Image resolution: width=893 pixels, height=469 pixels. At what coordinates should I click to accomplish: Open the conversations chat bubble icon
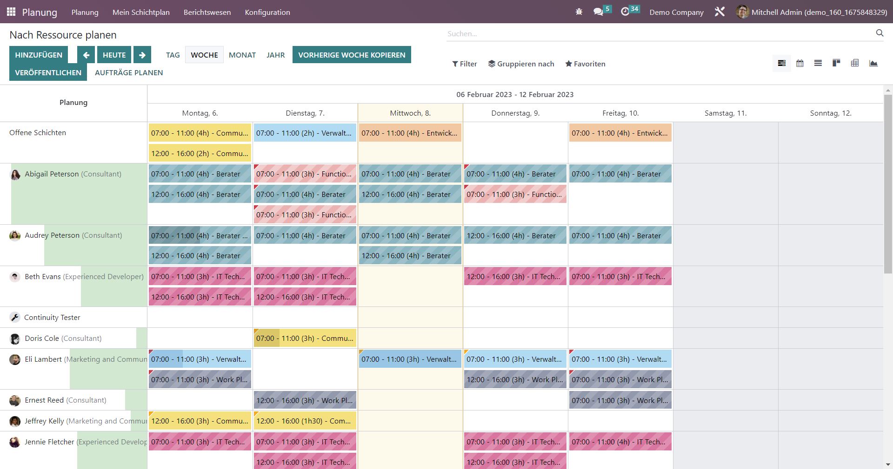tap(598, 12)
